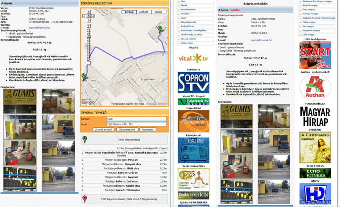Click the Nyomtatás print button
Viewport: 340px width, 207px height.
(x=147, y=129)
